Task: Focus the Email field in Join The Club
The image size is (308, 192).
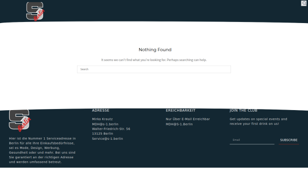Action: tap(252, 140)
